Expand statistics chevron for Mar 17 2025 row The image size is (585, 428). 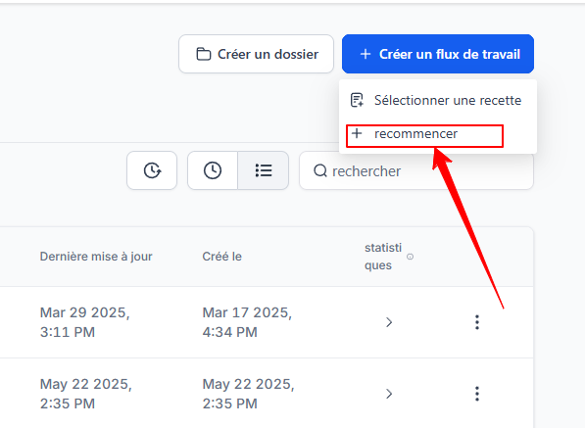tap(389, 322)
